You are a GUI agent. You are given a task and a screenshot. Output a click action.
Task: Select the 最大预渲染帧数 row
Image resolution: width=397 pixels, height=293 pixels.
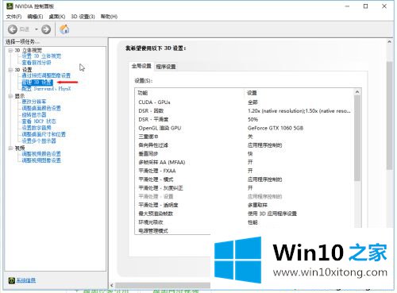pyautogui.click(x=245, y=214)
